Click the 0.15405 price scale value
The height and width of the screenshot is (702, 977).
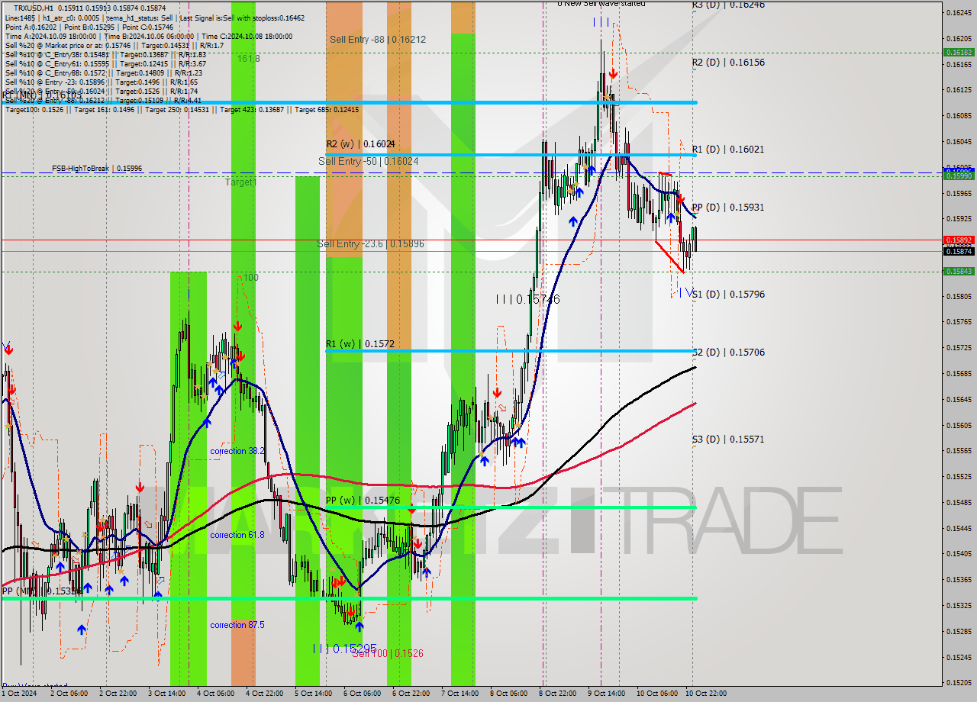pos(959,554)
